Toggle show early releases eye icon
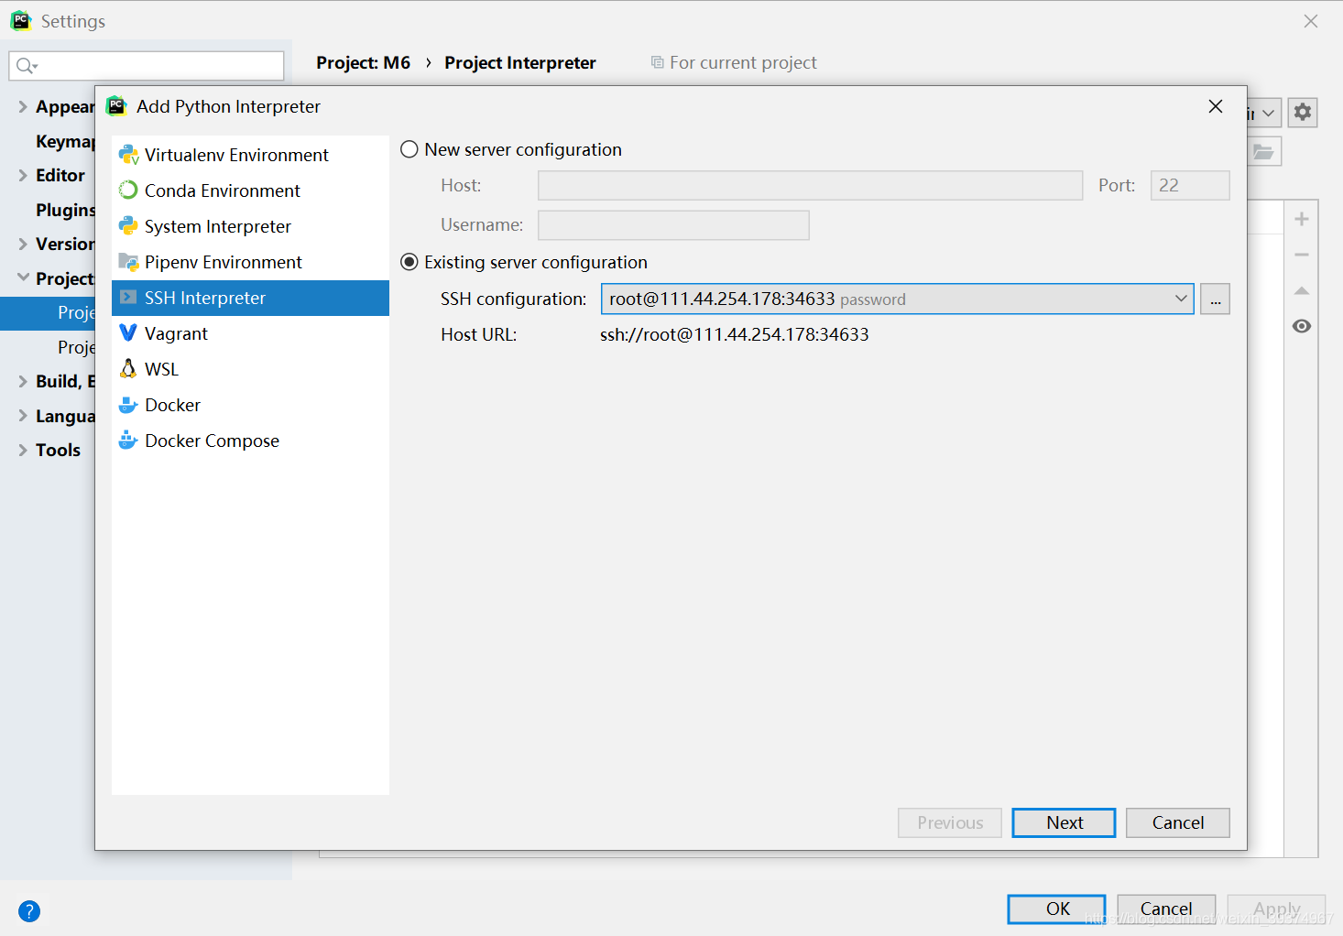Viewport: 1343px width, 936px height. coord(1302,326)
